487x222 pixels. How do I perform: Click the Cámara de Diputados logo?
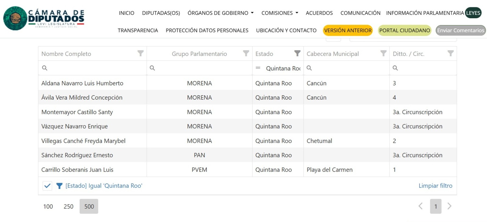[44, 18]
